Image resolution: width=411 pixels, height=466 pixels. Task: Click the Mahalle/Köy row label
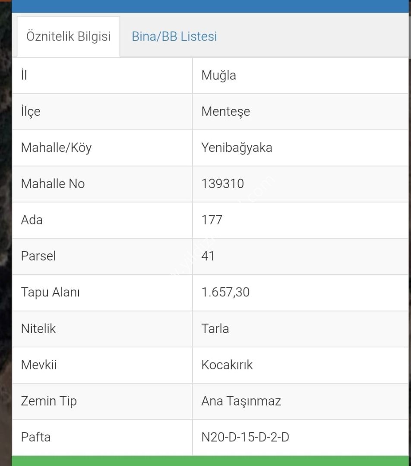coord(56,148)
